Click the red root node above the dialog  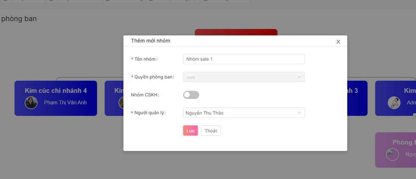[x=236, y=32]
